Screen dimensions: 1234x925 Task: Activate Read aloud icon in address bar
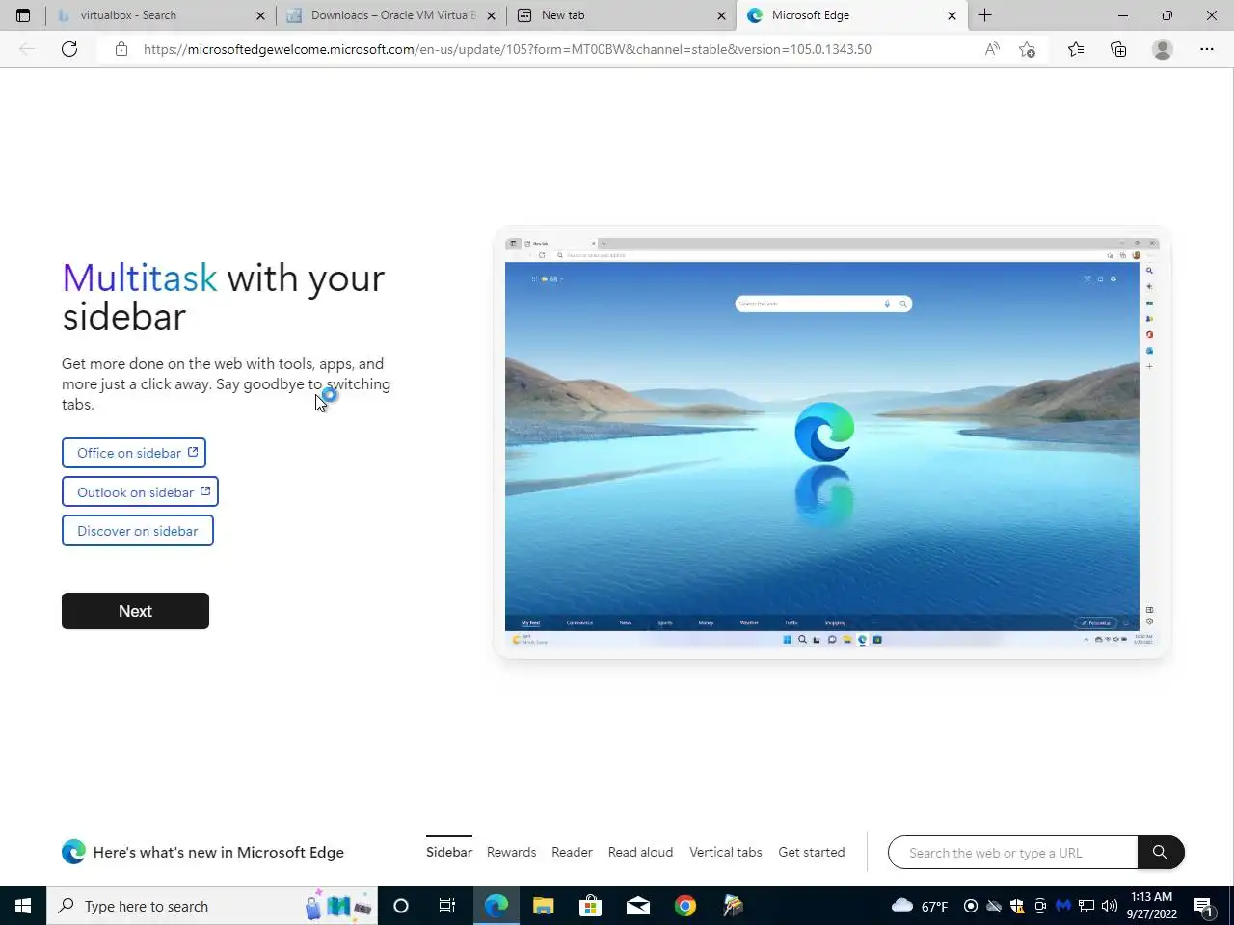(992, 49)
